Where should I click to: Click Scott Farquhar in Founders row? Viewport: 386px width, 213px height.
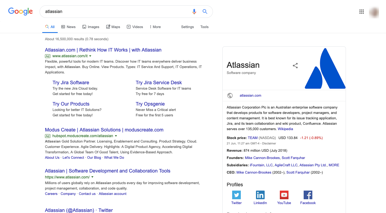pyautogui.click(x=293, y=158)
